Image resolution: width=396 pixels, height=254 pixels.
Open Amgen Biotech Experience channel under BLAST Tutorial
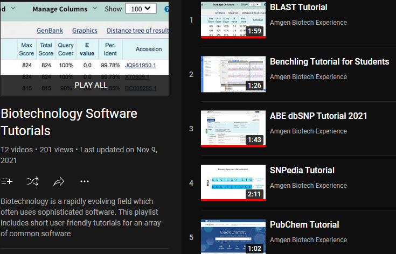point(308,23)
